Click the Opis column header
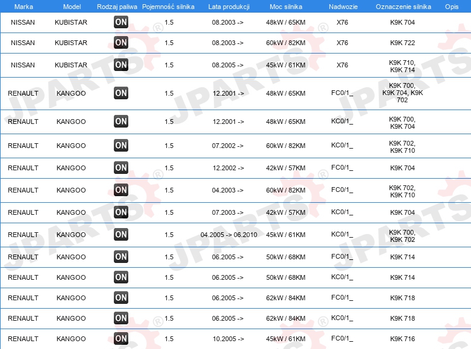Screen dimensions: 471x349 (x=452, y=7)
